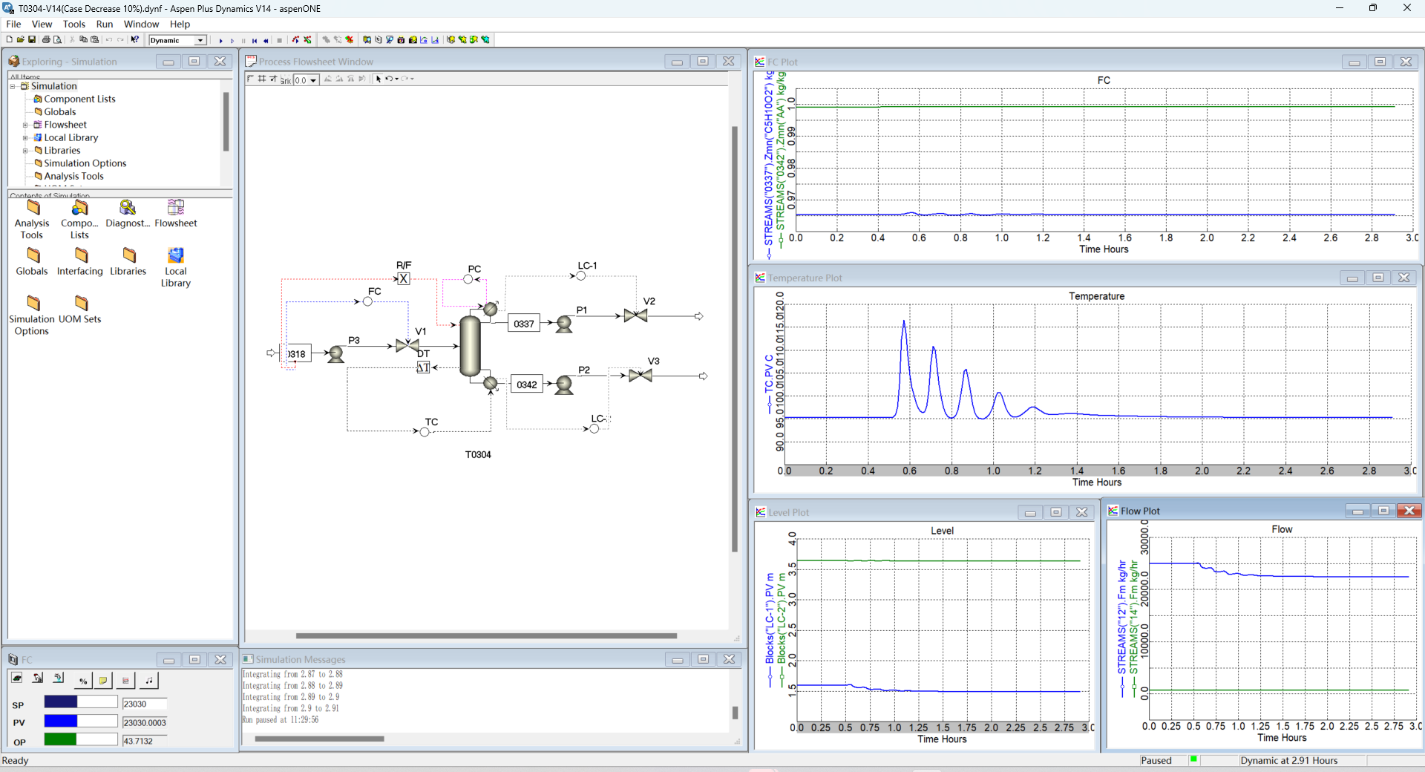1425x772 pixels.
Task: Click the Globals folder icon in contents pane
Action: pos(33,255)
